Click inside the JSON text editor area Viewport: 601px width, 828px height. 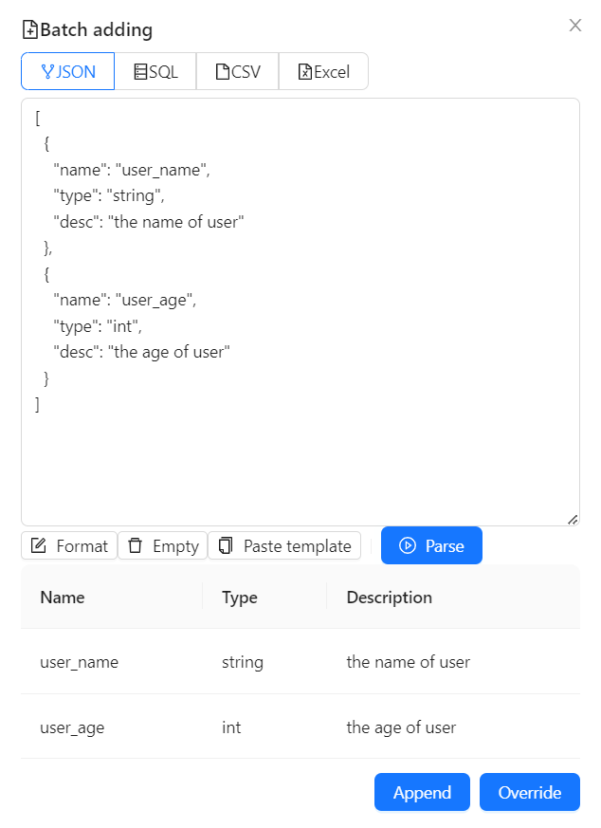pyautogui.click(x=300, y=455)
